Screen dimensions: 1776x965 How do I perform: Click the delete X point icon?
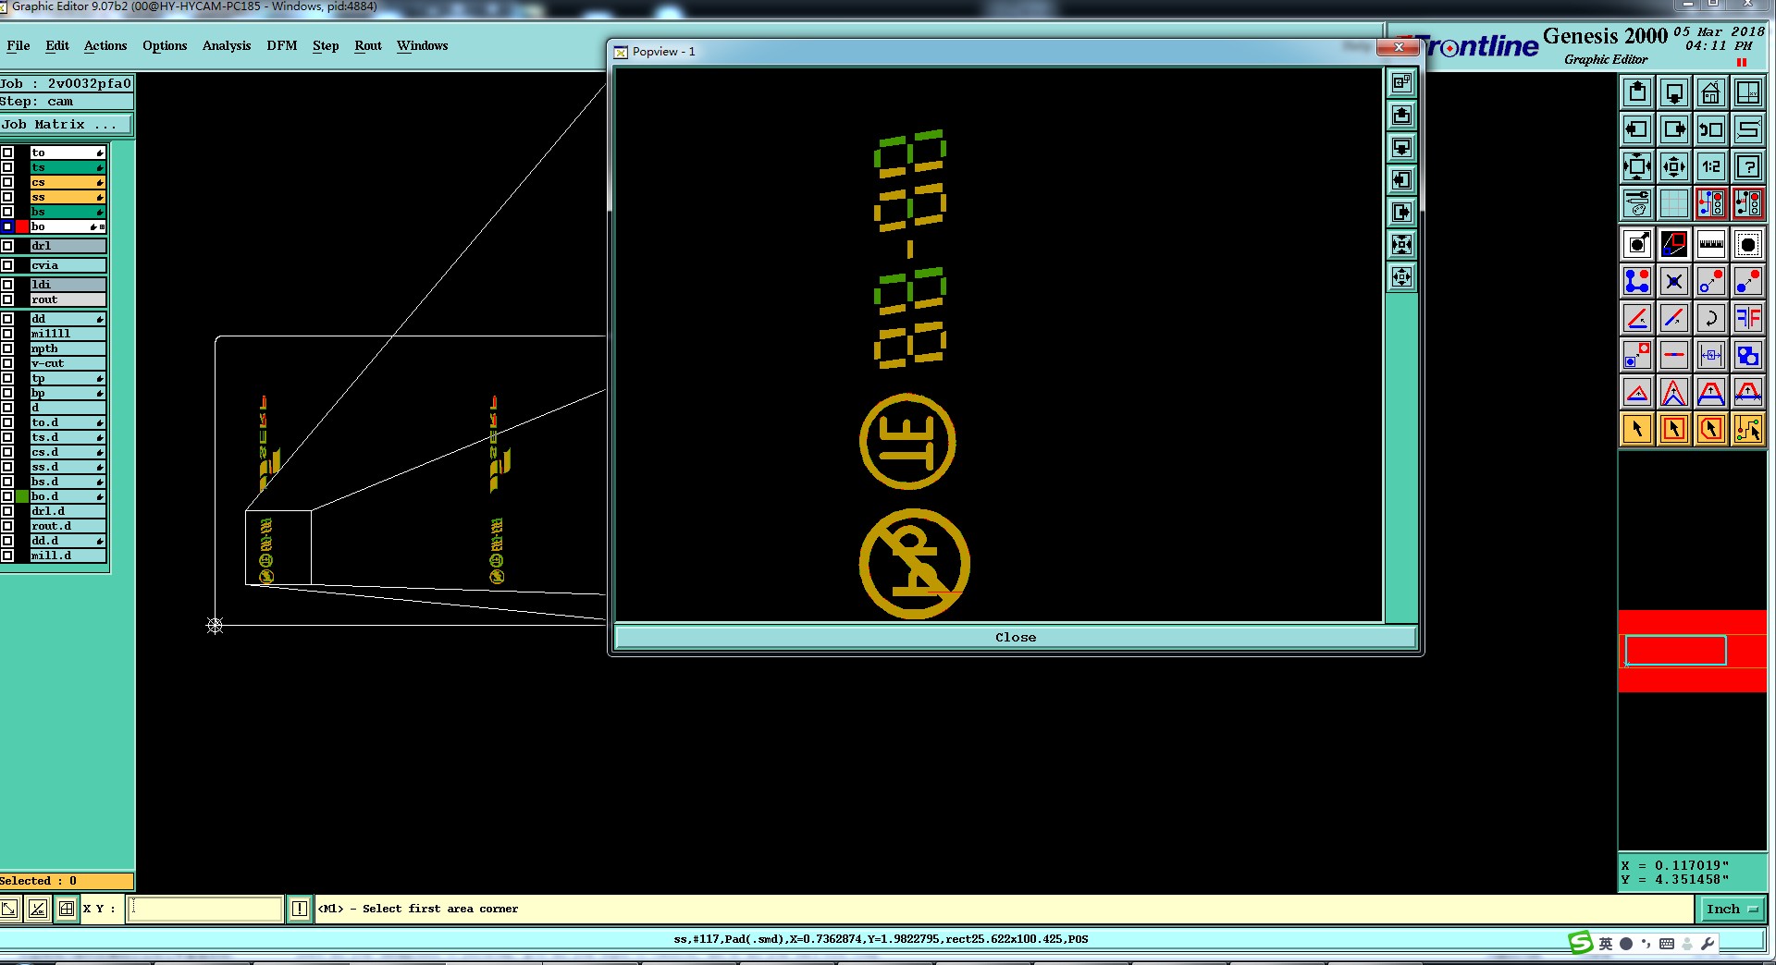(1674, 282)
